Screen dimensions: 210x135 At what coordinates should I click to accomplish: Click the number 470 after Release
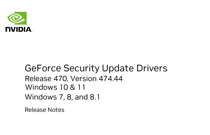click(60, 79)
